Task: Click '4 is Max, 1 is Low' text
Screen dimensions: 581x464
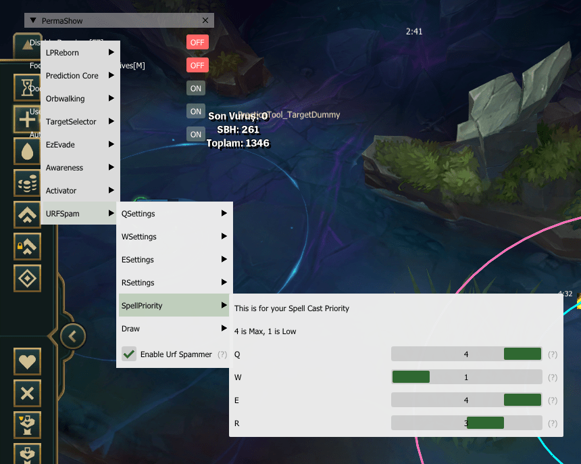Action: pyautogui.click(x=265, y=331)
